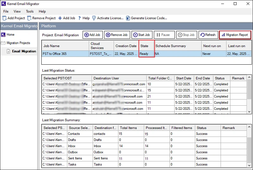The image size is (253, 170).
Task: Click the folder count 21 cell
Action: coord(160,97)
